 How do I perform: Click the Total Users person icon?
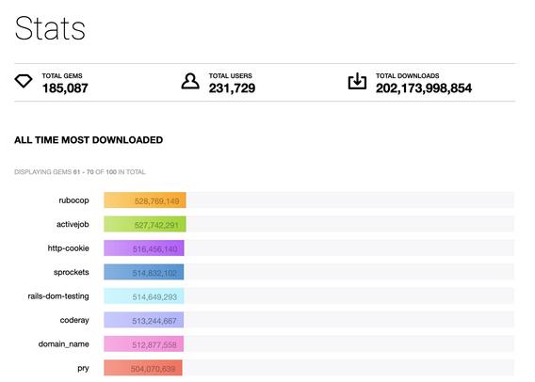point(190,81)
